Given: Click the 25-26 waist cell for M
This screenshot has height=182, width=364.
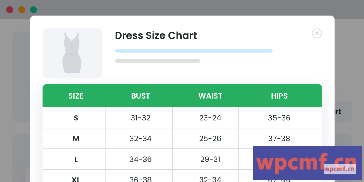Looking at the screenshot, I should [x=210, y=139].
